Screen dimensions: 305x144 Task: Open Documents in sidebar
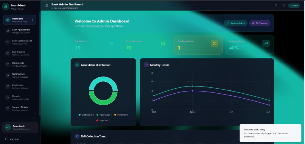point(20,64)
